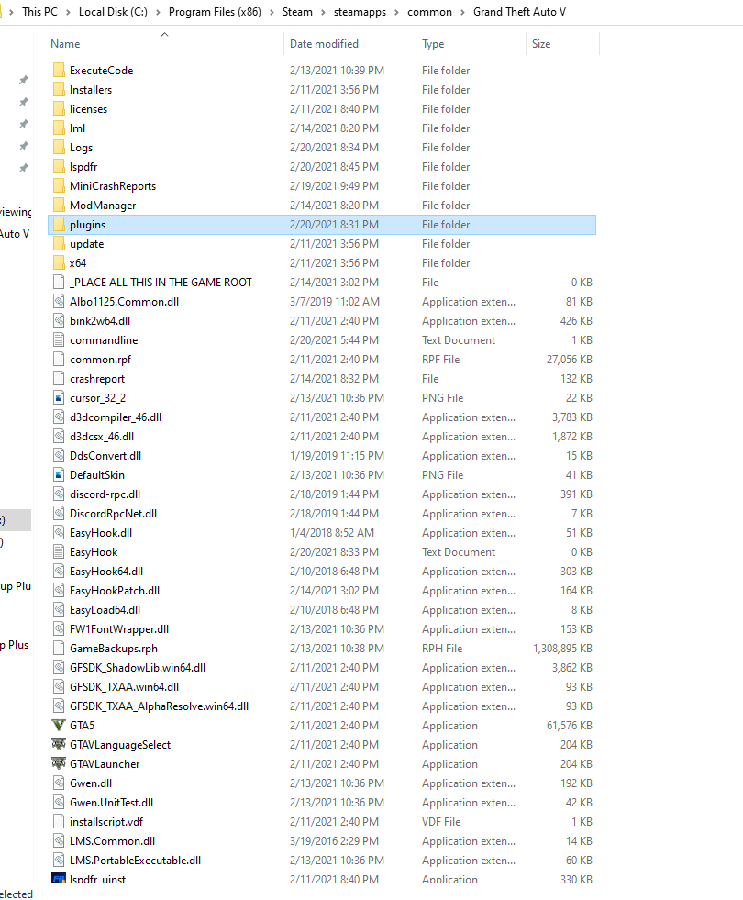Click the common.rpf file icon

[x=59, y=360]
